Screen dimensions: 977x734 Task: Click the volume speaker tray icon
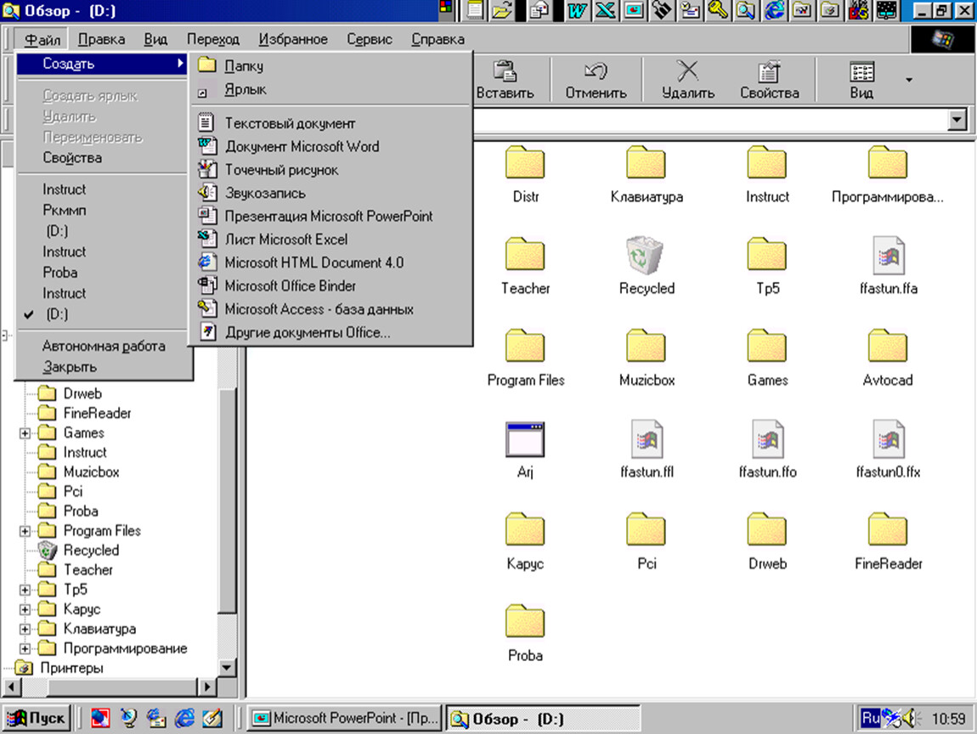pos(911,719)
